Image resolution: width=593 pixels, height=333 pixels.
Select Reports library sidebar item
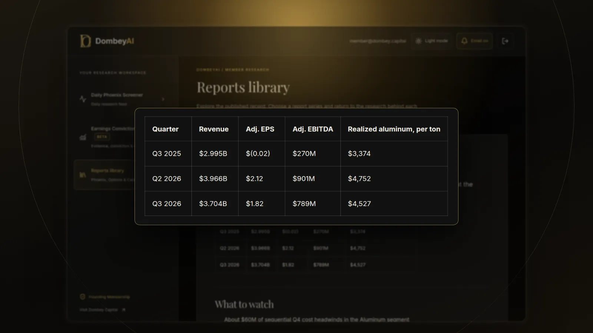[x=105, y=175]
